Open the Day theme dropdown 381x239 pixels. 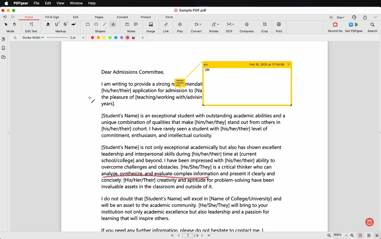tap(341, 18)
